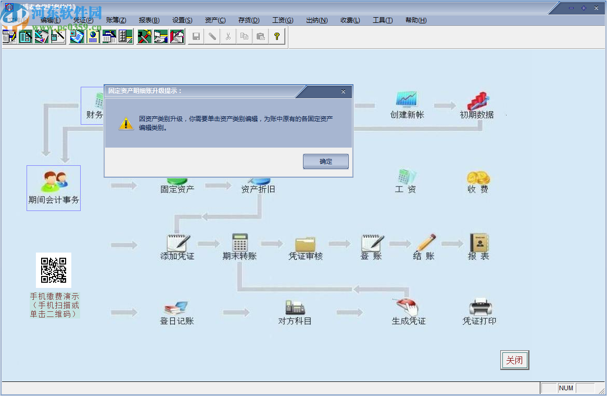Click the hammer and wrench tools toolbar icon
607x396 pixels.
144,37
